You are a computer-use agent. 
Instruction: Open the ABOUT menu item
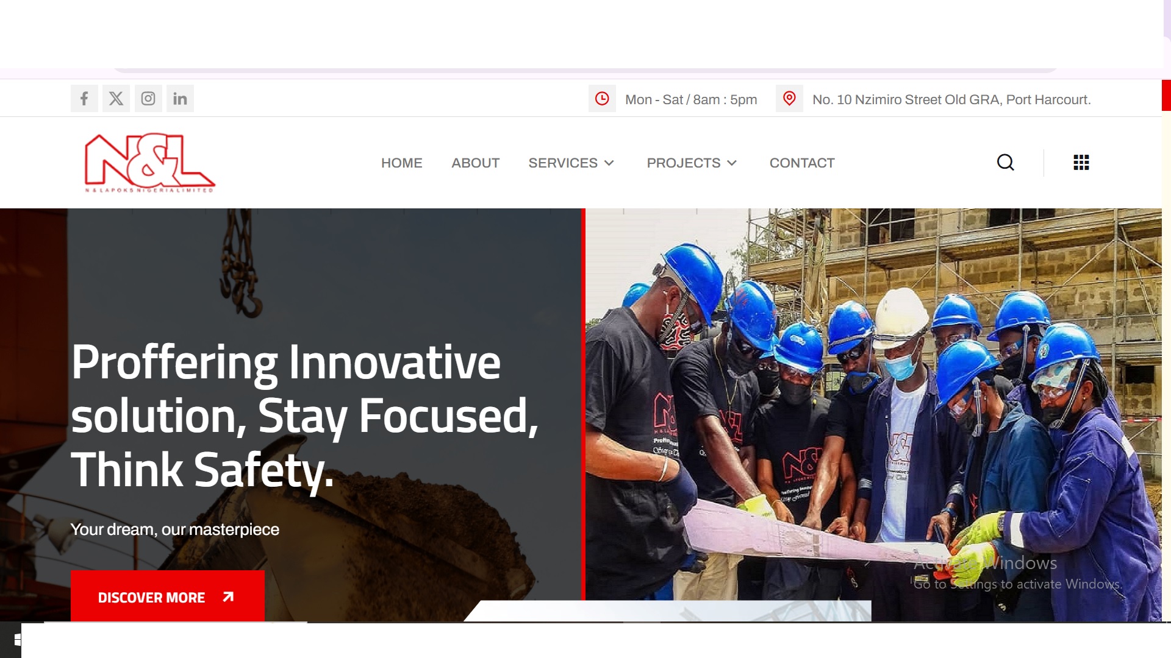475,163
